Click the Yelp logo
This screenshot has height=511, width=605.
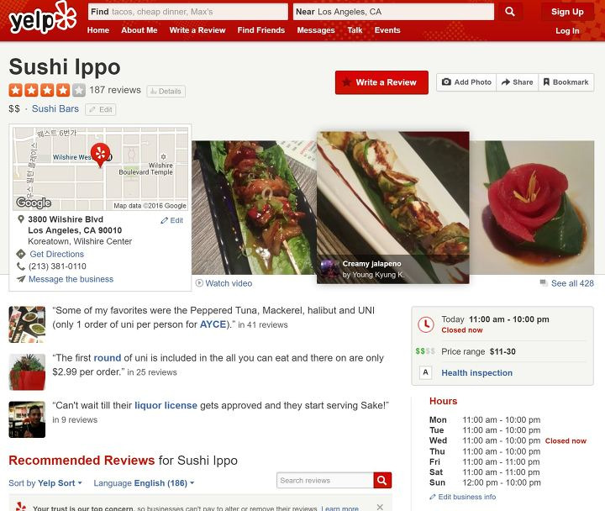coord(43,18)
